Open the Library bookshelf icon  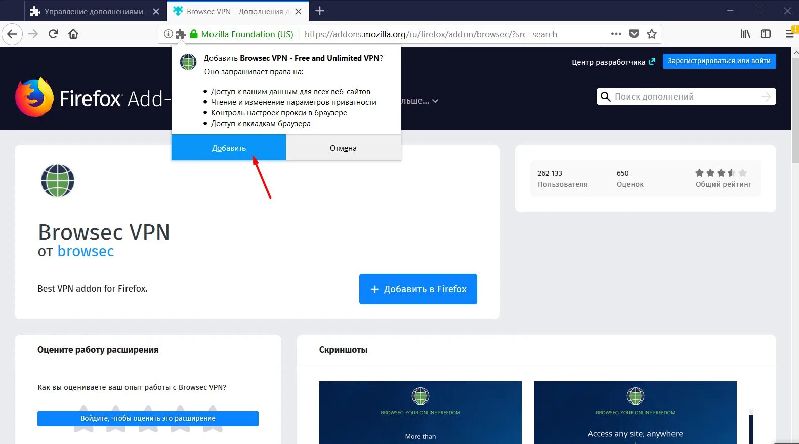coord(745,34)
